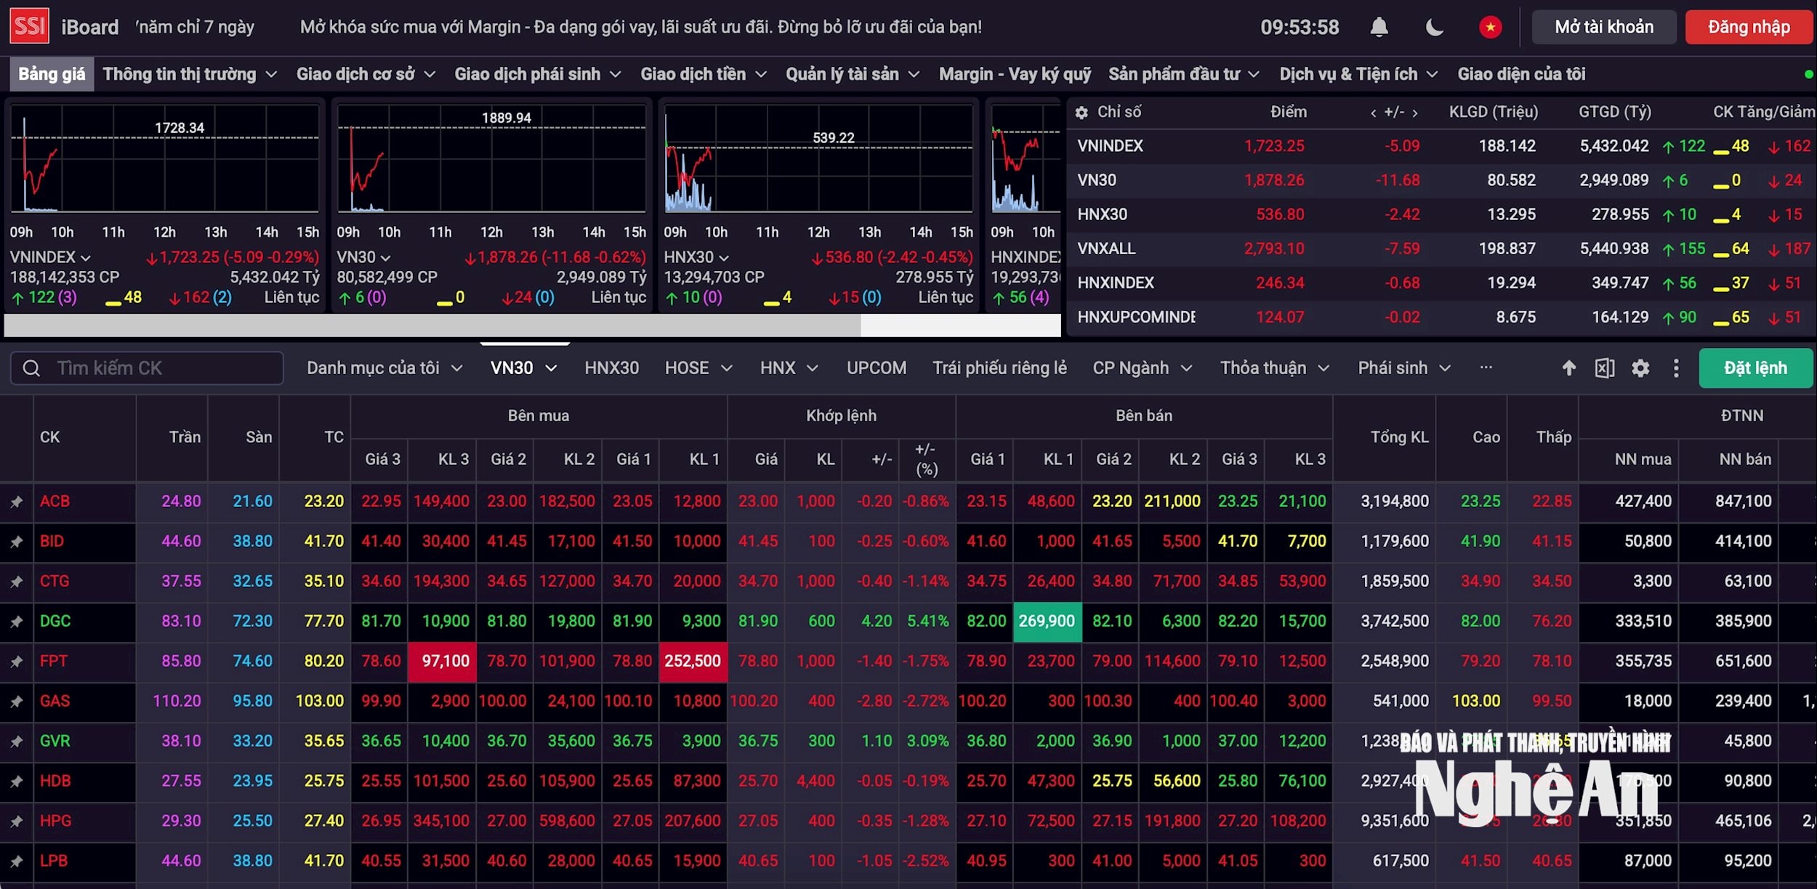The width and height of the screenshot is (1817, 889).
Task: Open Giao diện của tôi menu
Action: (1521, 74)
